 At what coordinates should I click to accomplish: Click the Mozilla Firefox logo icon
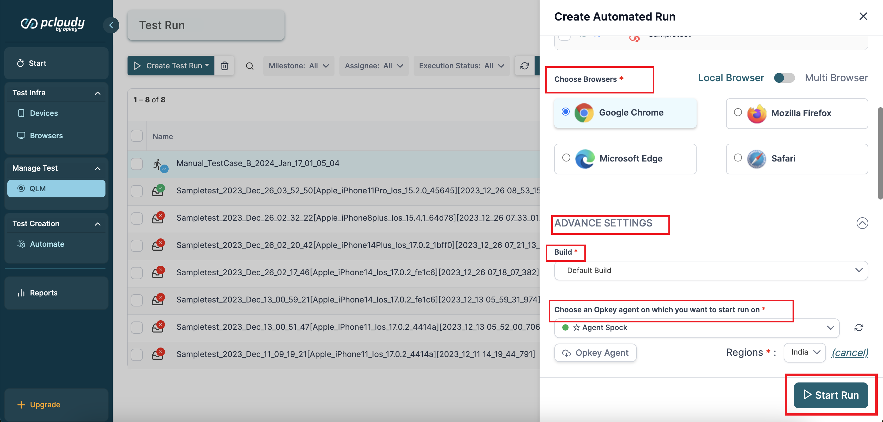756,113
